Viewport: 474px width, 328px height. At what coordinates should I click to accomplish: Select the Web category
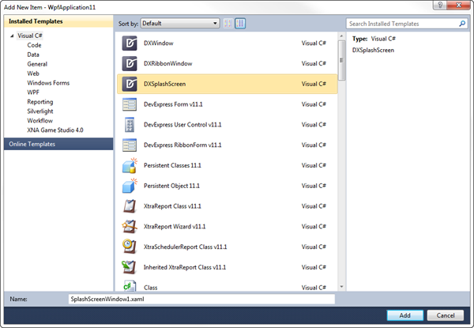(x=33, y=74)
